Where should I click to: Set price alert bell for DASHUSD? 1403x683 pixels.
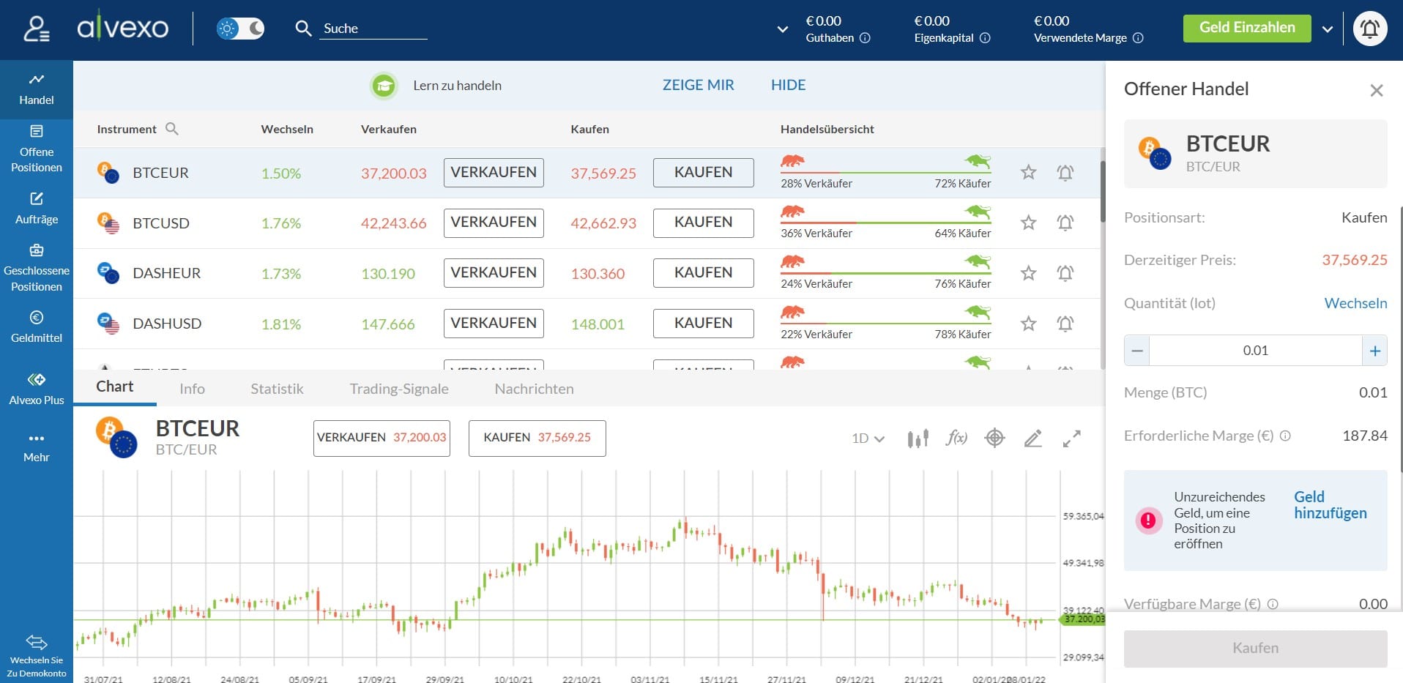point(1065,324)
